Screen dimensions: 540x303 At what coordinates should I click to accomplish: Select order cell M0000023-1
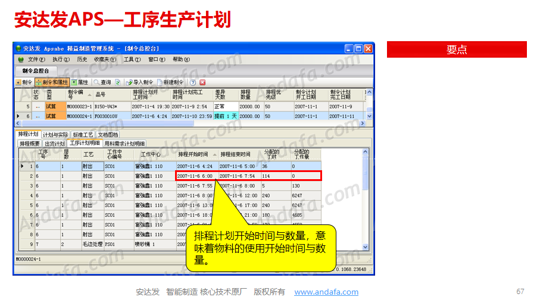coord(80,107)
